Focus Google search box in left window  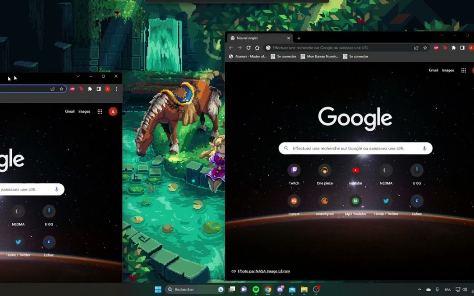tap(32, 189)
